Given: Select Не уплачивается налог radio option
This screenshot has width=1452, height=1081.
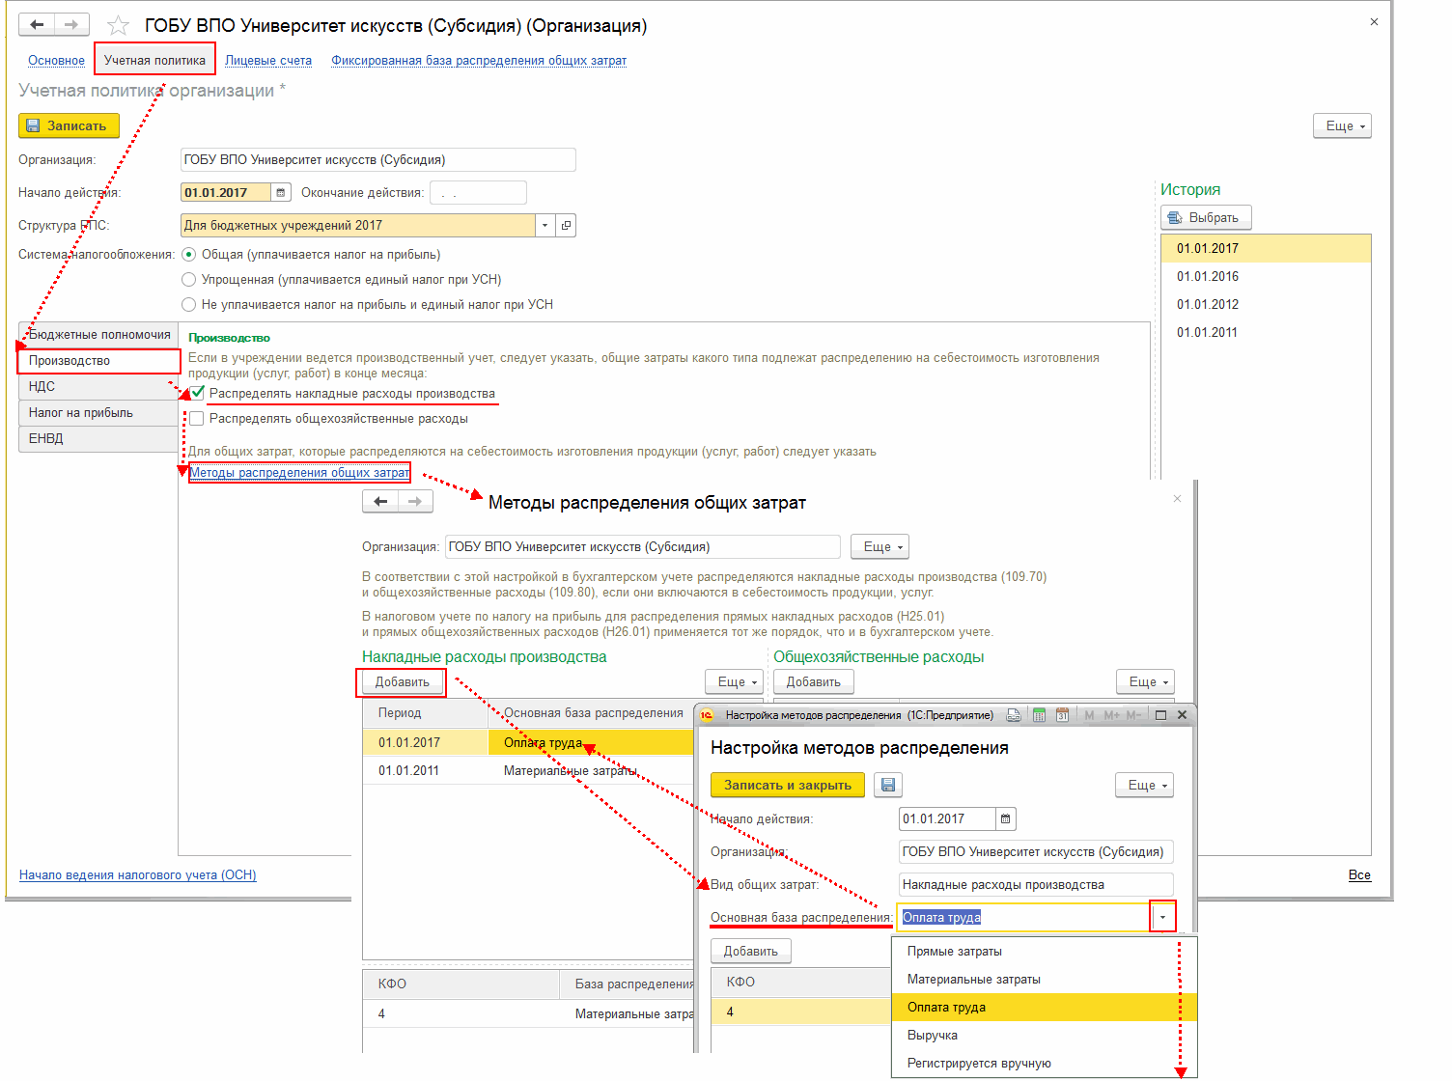Looking at the screenshot, I should [189, 305].
